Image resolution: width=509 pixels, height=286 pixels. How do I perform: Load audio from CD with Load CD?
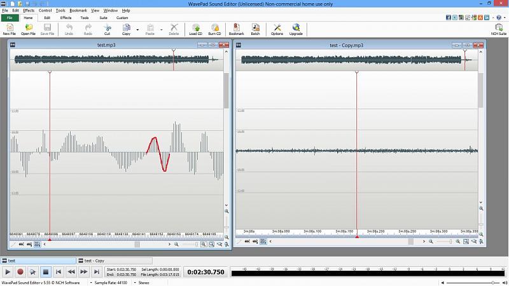coord(195,29)
